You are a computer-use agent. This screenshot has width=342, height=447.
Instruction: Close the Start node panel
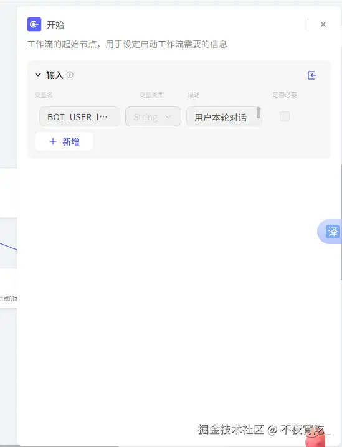coord(323,24)
